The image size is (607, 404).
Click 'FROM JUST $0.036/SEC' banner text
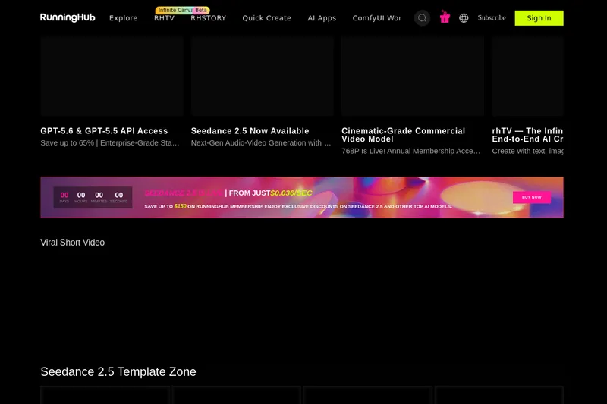270,193
